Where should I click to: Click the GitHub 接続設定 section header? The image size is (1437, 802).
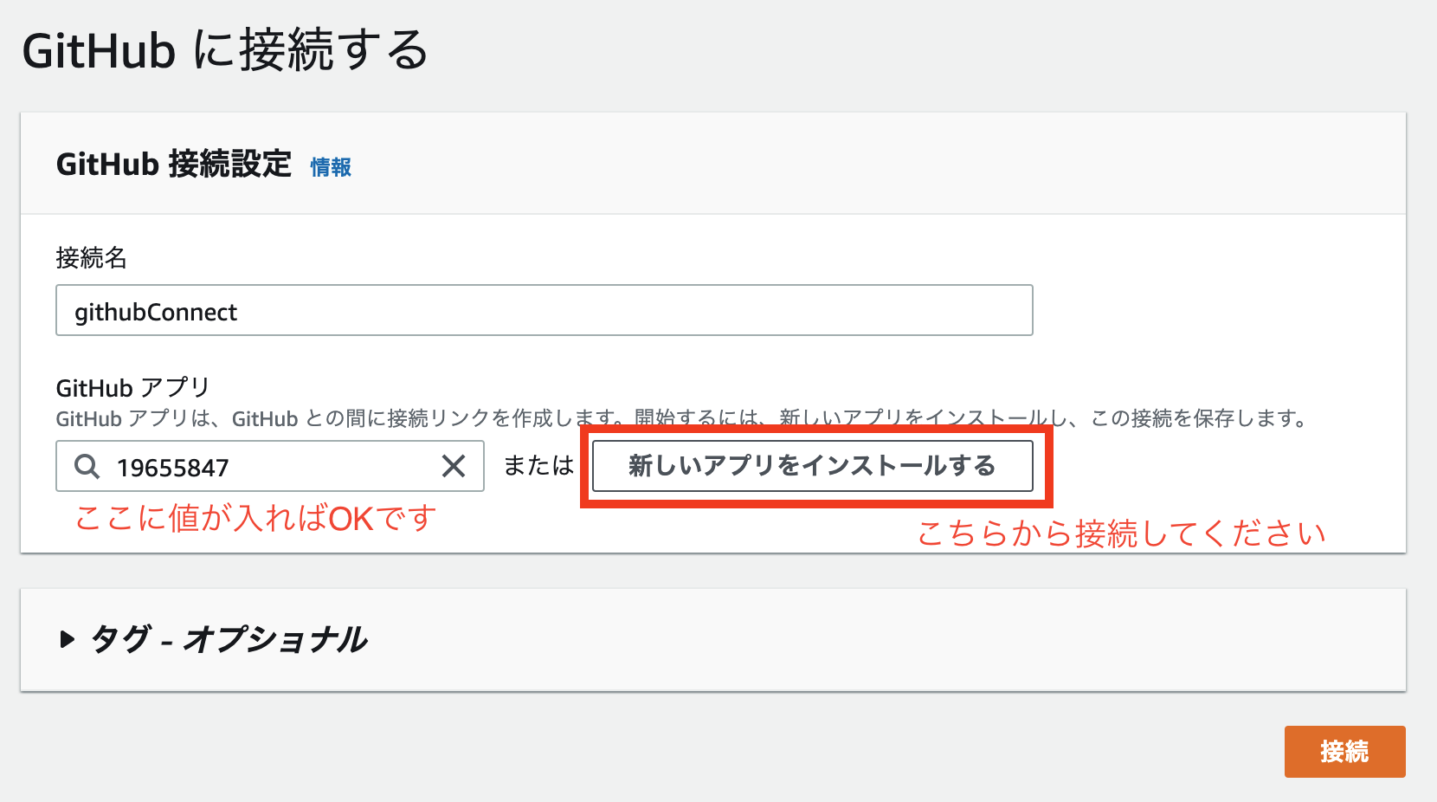(x=173, y=165)
